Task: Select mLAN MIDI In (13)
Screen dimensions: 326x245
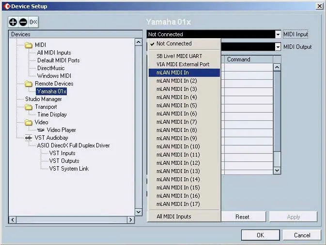Action: [184, 171]
